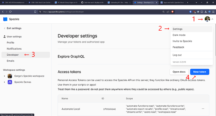Click browser forward arrow
The width and height of the screenshot is (216, 116).
point(6,12)
